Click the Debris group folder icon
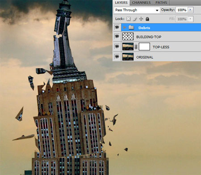 [x=131, y=27]
